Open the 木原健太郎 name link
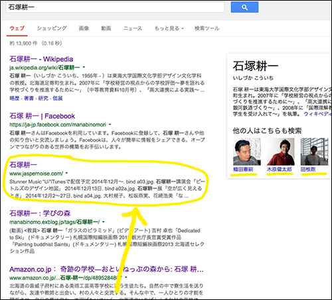332x300 pixels. click(x=280, y=170)
